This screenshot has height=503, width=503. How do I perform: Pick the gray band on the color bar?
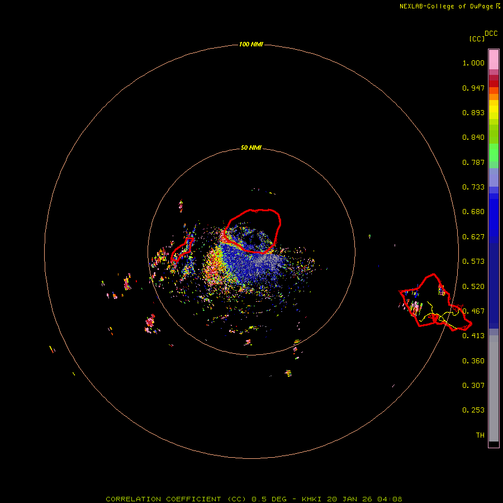(x=493, y=391)
